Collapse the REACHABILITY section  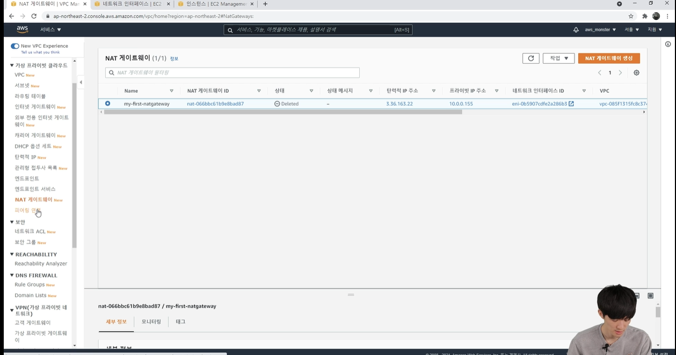(x=12, y=255)
